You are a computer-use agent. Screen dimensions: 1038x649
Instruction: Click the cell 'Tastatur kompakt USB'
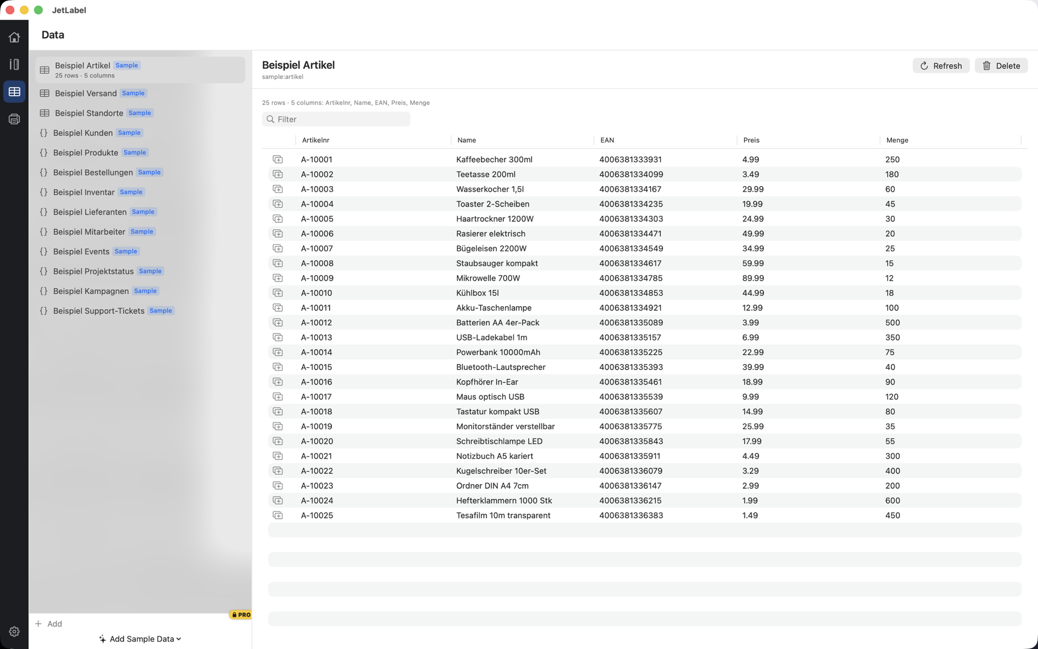click(497, 412)
